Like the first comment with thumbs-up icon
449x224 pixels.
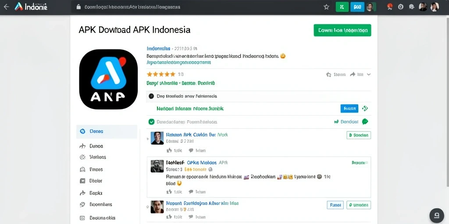(169, 150)
